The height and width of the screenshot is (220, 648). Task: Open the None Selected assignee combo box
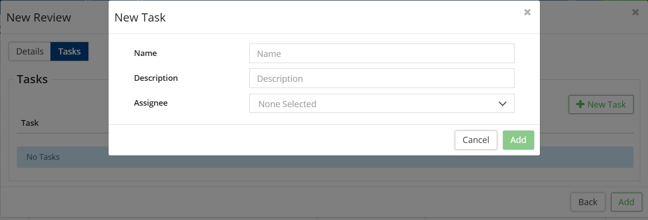[375, 104]
